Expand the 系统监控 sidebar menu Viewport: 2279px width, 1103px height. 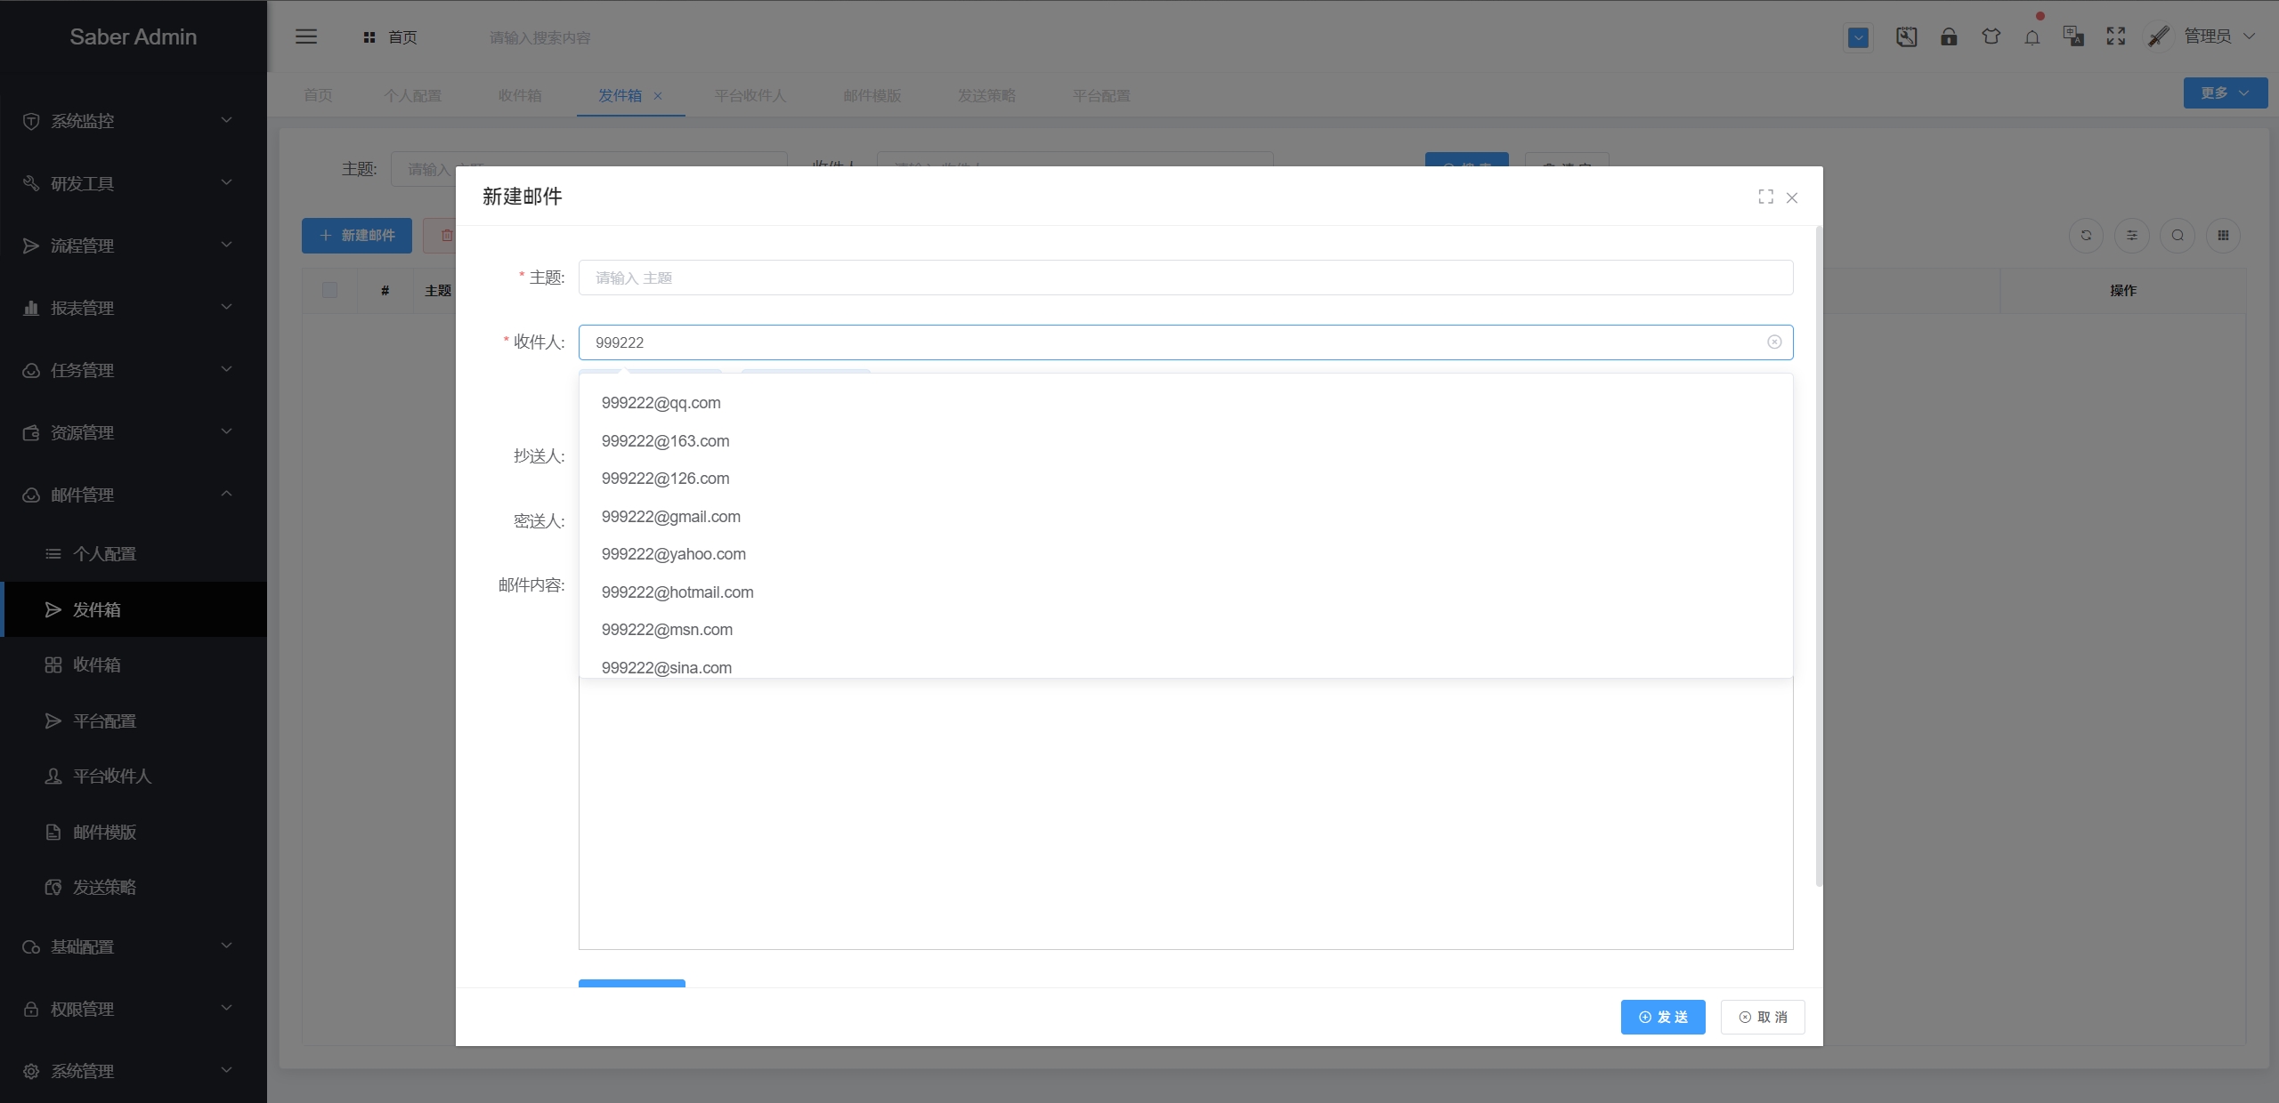(134, 120)
